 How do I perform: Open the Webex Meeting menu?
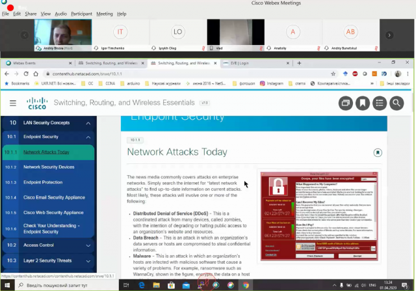click(x=105, y=14)
